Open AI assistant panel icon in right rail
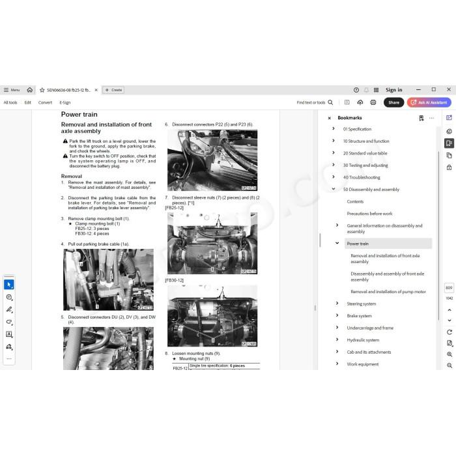Image resolution: width=456 pixels, height=456 pixels. tap(449, 118)
